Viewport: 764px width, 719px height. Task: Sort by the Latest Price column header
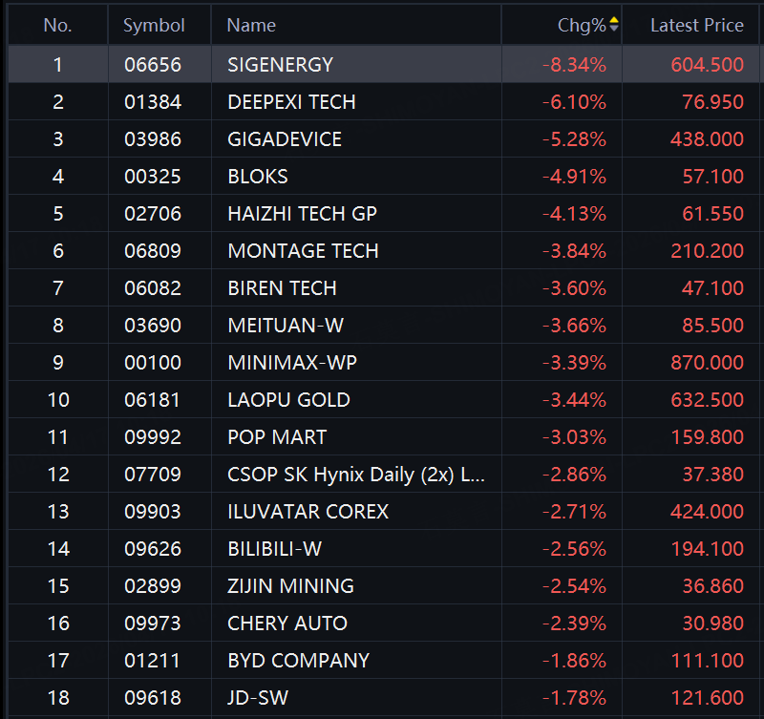[x=696, y=26]
